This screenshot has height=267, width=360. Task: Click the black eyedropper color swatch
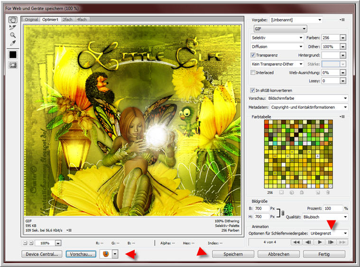[x=13, y=55]
